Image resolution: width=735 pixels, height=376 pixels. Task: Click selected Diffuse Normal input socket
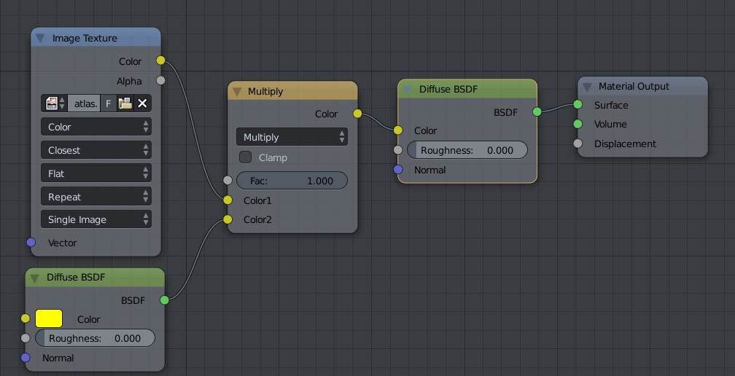(x=398, y=170)
